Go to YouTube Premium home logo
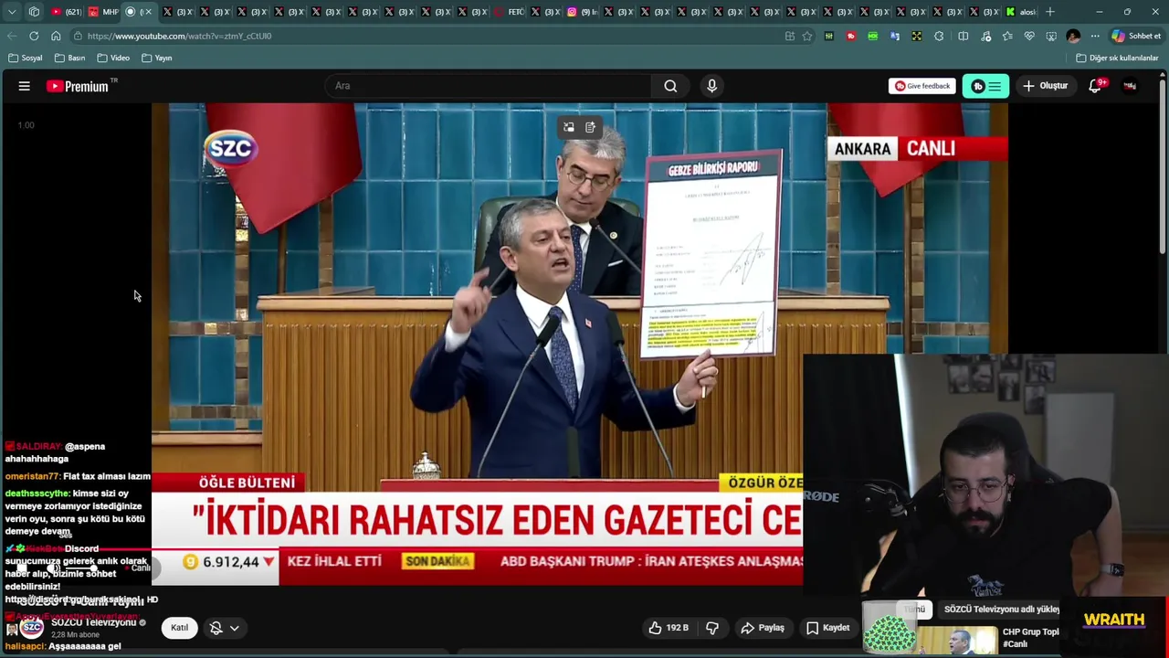 (78, 86)
